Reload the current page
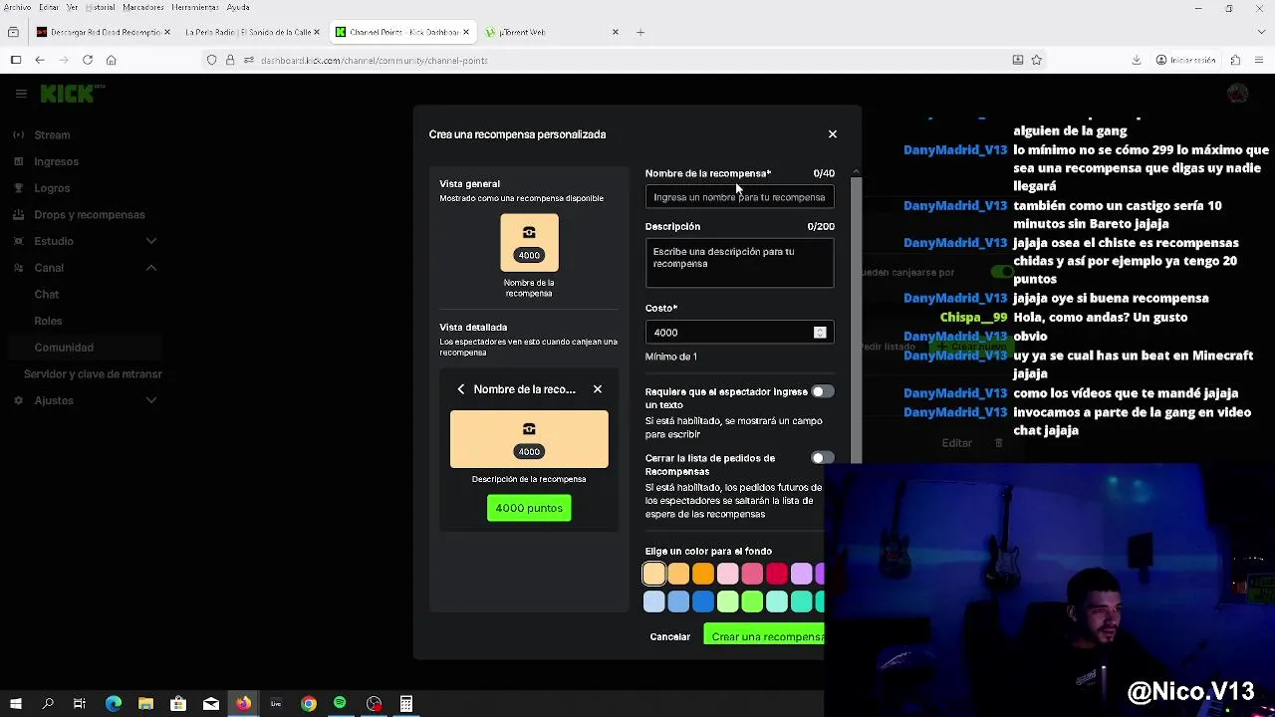The image size is (1275, 717). (x=88, y=60)
